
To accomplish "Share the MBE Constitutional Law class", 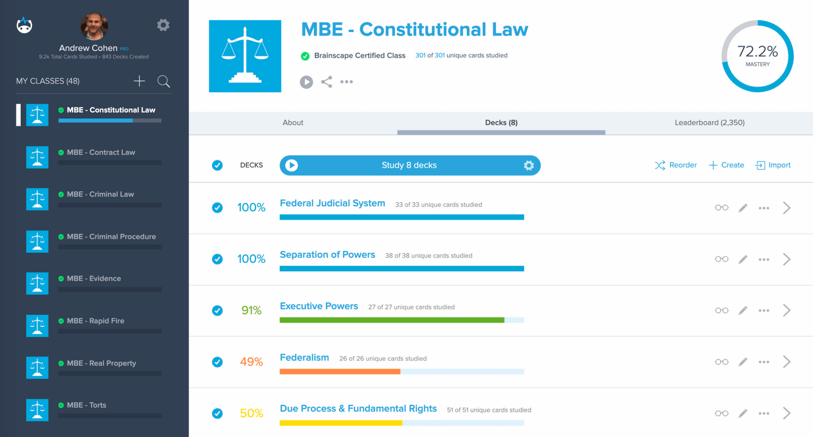I will pos(326,82).
